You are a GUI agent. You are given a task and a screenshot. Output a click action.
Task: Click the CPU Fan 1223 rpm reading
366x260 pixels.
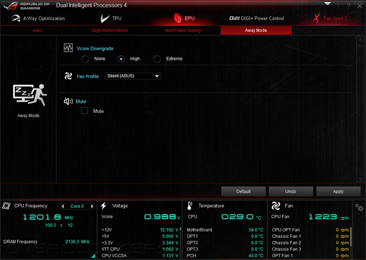pyautogui.click(x=329, y=217)
